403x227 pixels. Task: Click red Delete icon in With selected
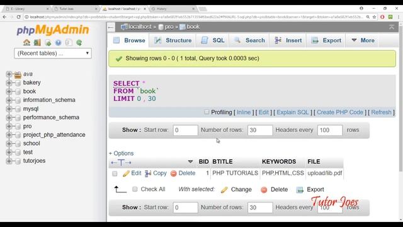click(x=264, y=190)
